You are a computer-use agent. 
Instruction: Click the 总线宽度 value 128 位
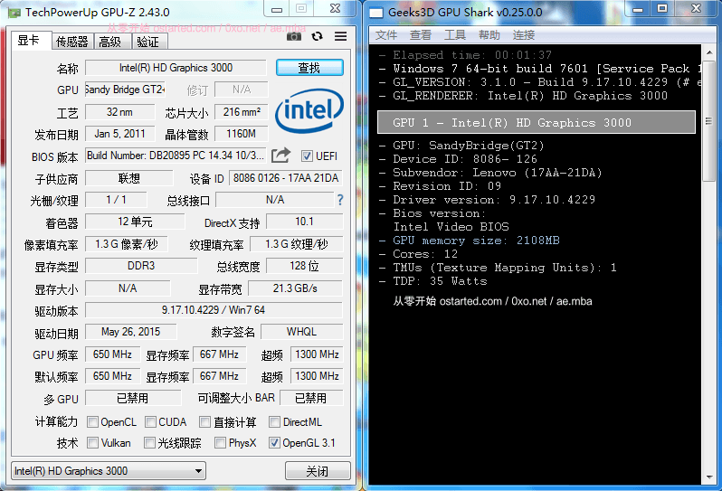[304, 266]
